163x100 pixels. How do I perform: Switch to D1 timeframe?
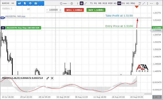tap(123, 3)
